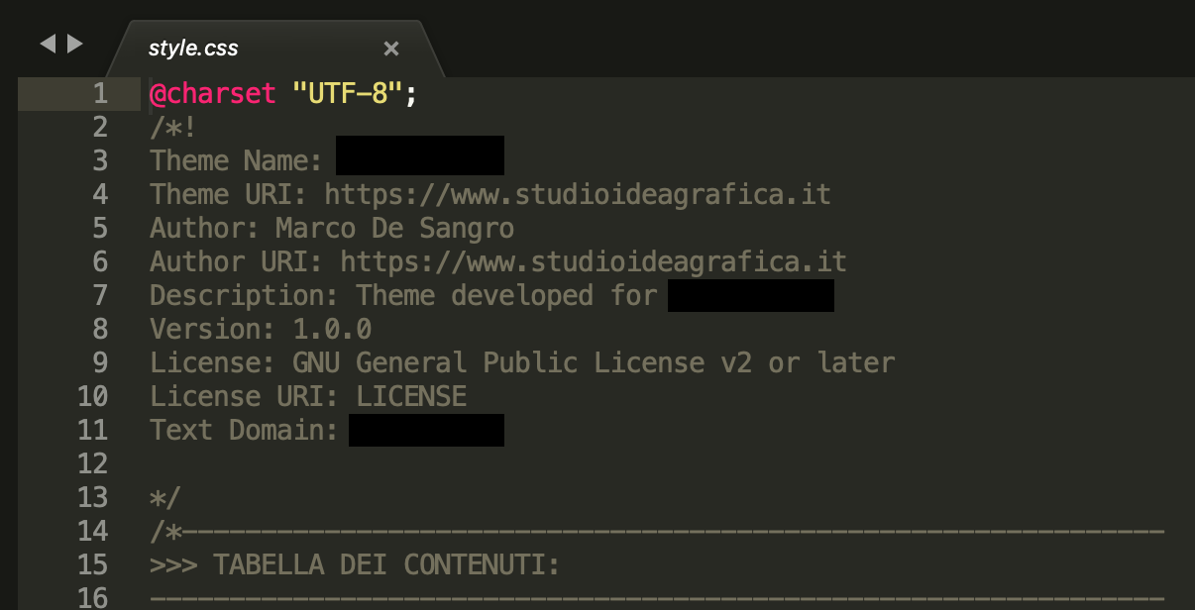
Task: Click the next tab right arrow
Action: [75, 44]
